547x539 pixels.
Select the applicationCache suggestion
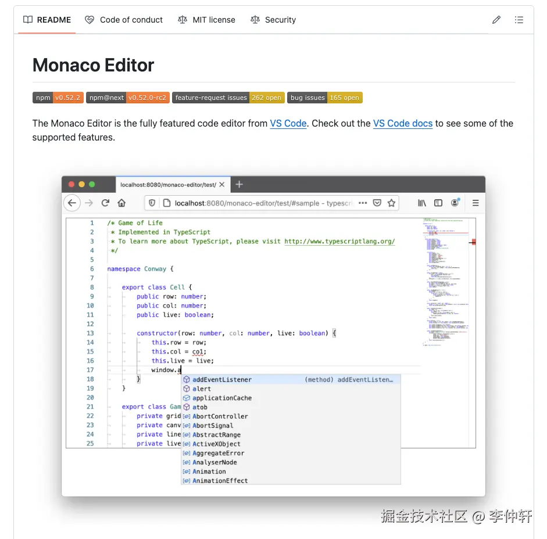[291, 398]
